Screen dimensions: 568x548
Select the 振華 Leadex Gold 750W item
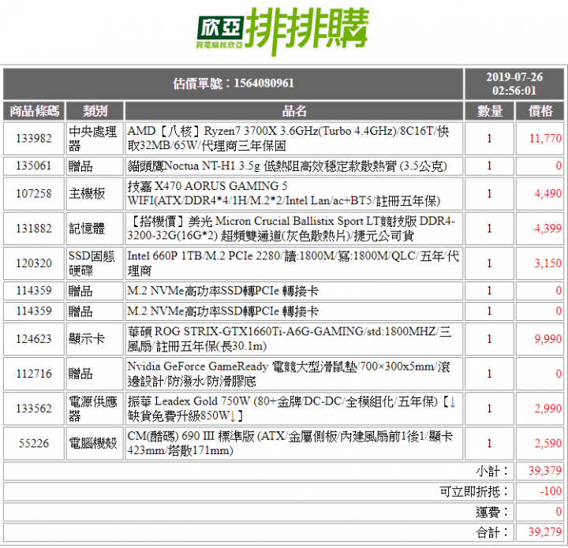pos(293,408)
